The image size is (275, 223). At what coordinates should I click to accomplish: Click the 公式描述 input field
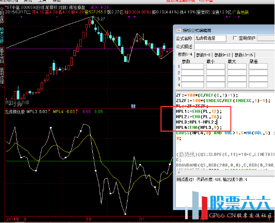pyautogui.click(x=234, y=47)
